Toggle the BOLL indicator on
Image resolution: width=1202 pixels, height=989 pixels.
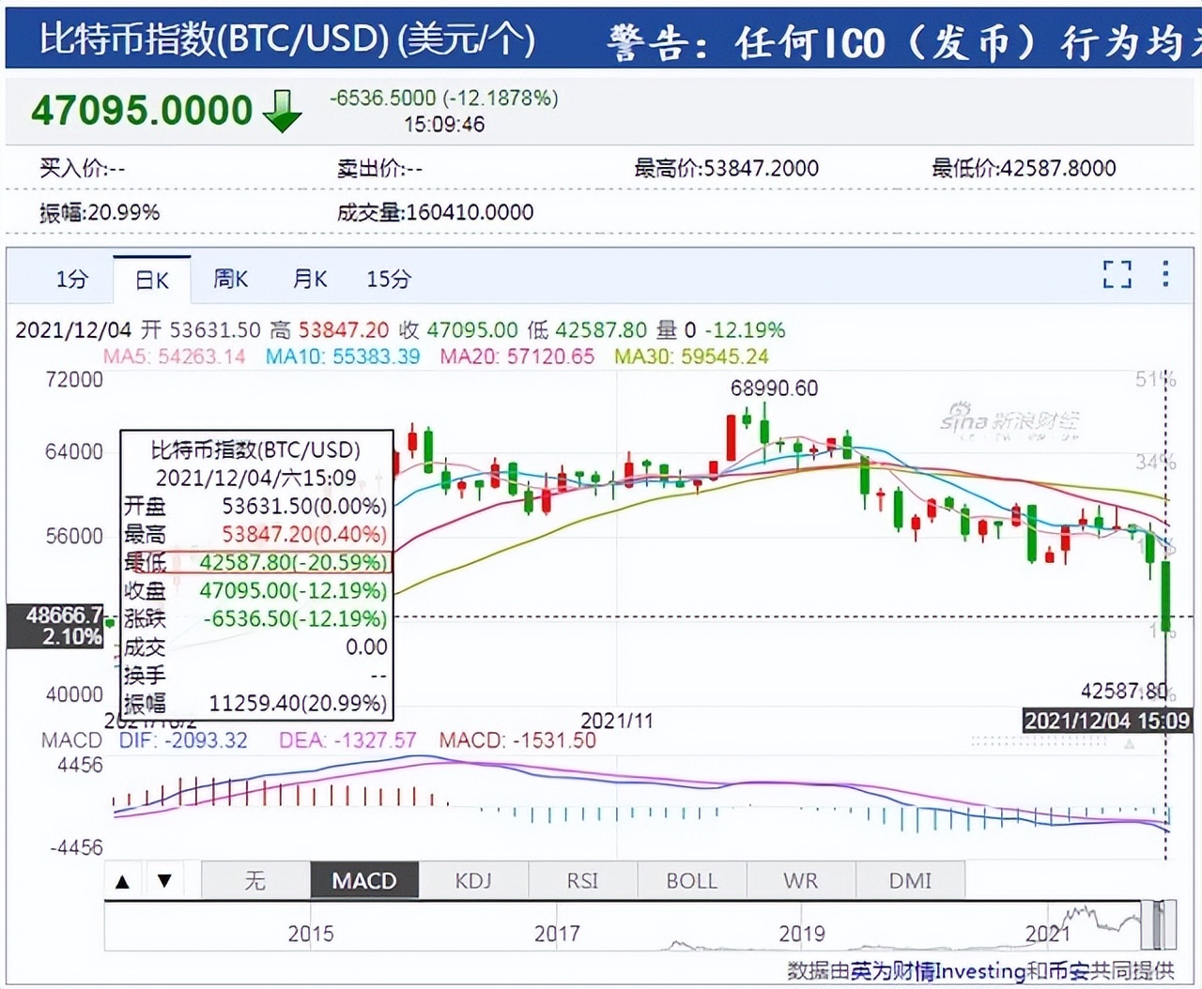point(691,880)
